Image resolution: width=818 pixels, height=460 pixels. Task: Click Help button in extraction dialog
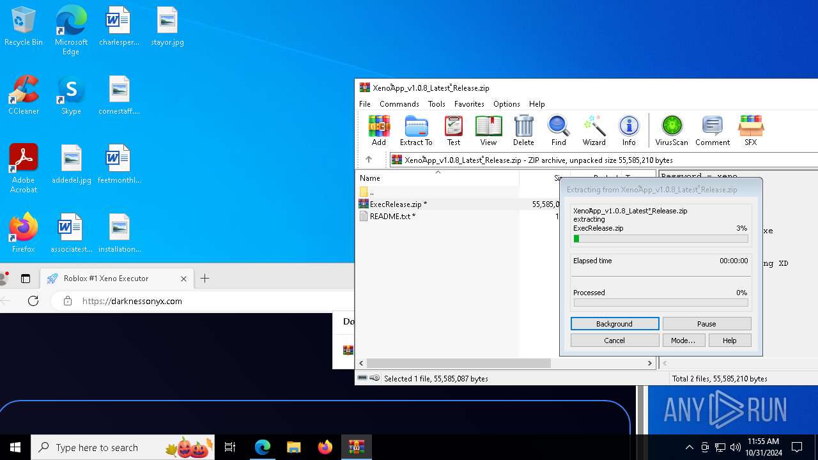(x=730, y=341)
